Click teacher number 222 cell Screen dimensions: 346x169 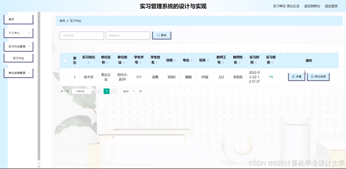[x=221, y=77]
